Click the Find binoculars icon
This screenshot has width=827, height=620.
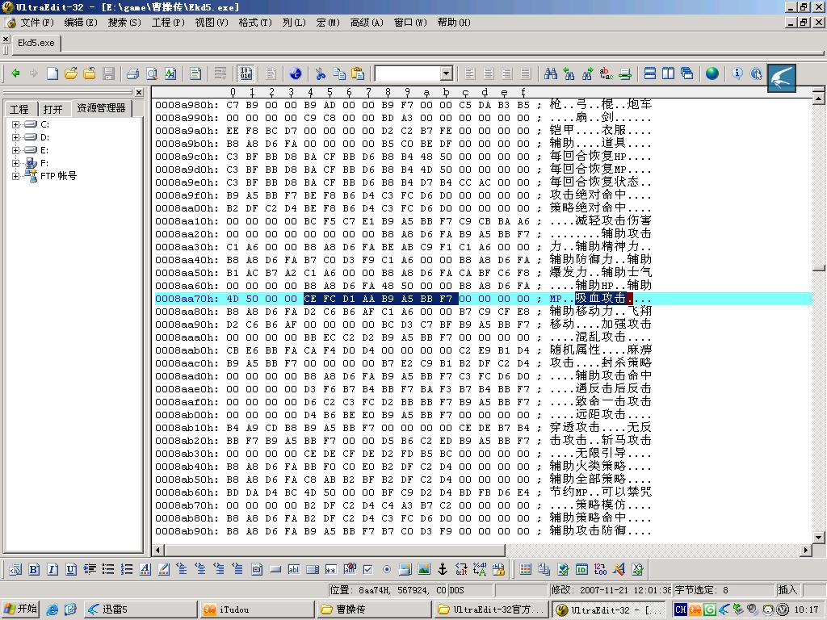pyautogui.click(x=551, y=73)
